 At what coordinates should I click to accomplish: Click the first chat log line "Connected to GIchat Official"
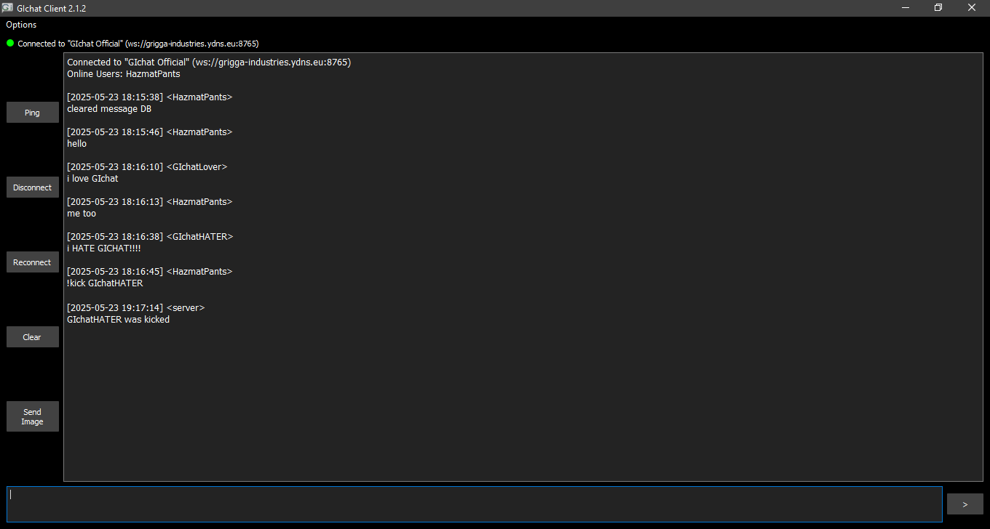(209, 62)
